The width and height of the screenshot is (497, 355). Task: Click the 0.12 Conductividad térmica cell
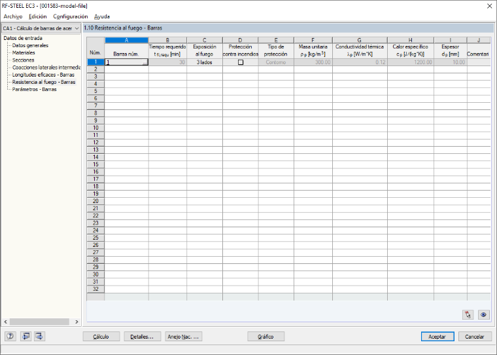360,62
